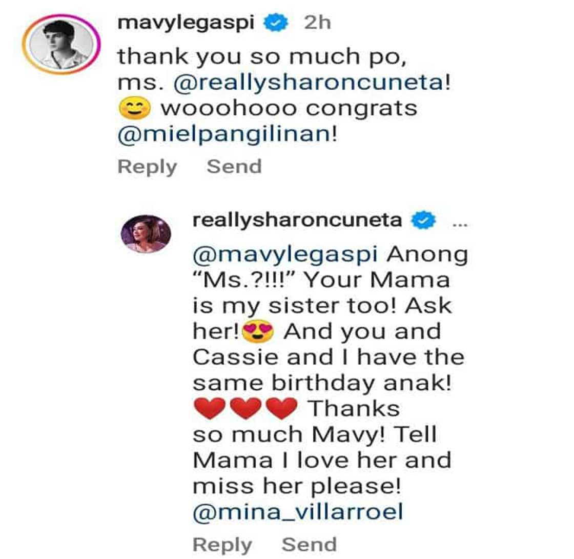574x559 pixels.
Task: Open mavylegaspi's story from profile picture
Action: (x=61, y=44)
